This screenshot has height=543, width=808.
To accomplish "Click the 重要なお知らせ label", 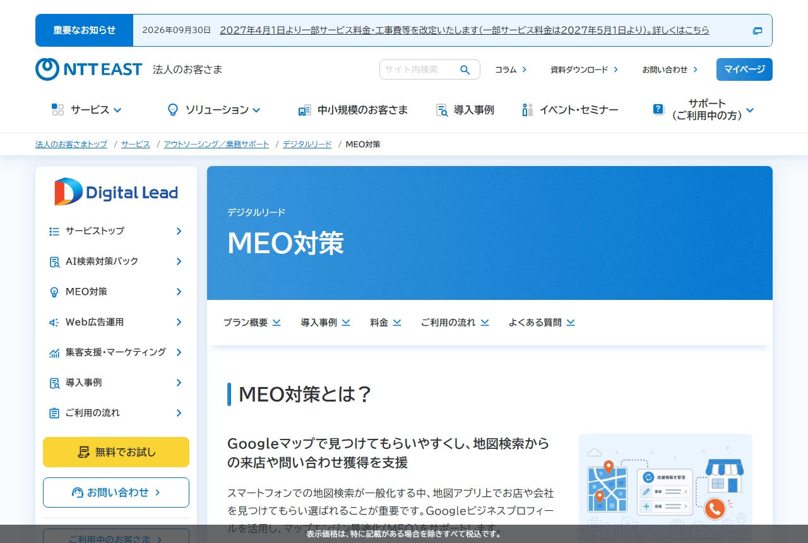I will pos(85,30).
